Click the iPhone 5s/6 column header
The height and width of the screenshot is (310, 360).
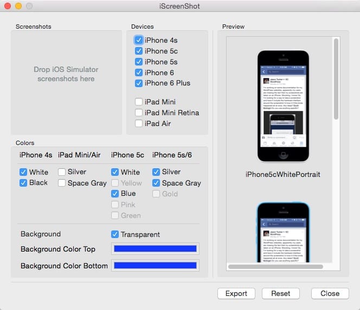pyautogui.click(x=172, y=155)
